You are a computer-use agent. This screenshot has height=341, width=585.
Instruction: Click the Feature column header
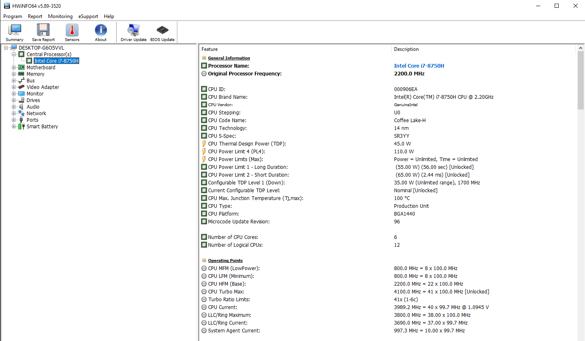point(295,49)
